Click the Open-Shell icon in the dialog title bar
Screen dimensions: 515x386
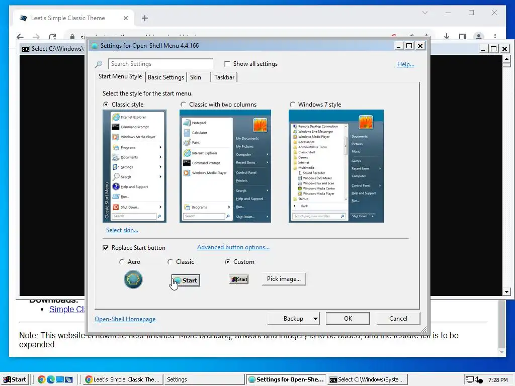[94, 46]
